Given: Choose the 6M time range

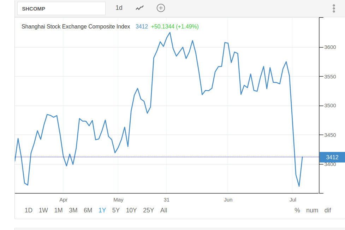Looking at the screenshot, I should coord(88,210).
